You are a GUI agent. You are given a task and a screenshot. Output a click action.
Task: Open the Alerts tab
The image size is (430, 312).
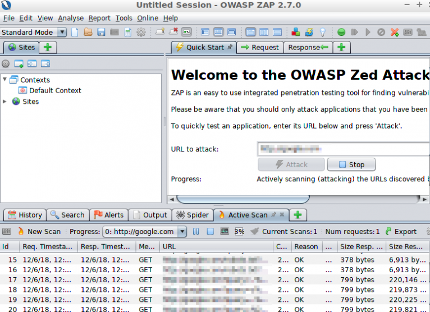coord(108,215)
